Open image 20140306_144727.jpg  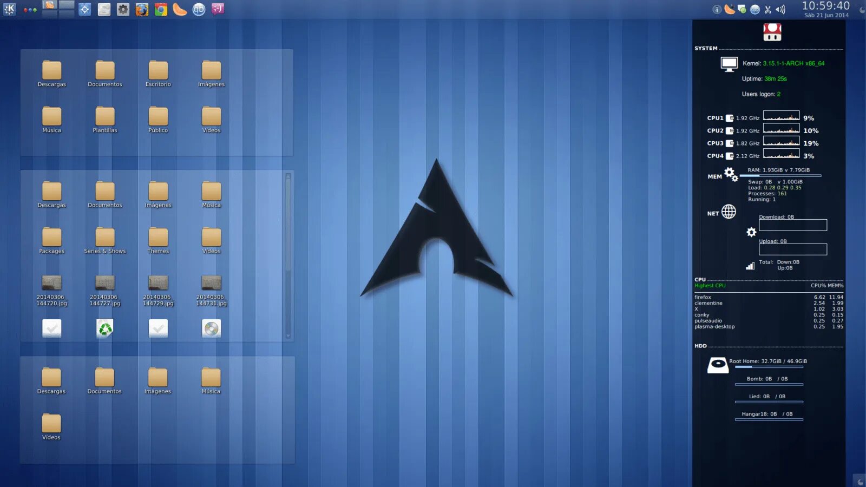tap(105, 291)
